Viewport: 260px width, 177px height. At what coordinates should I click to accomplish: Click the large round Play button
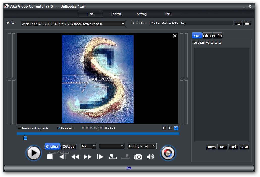click(x=34, y=153)
